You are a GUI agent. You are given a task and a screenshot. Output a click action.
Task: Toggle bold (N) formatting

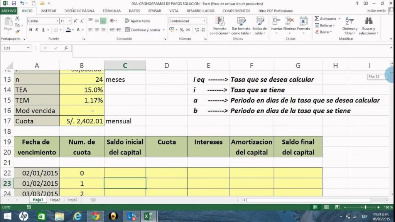coord(31,30)
